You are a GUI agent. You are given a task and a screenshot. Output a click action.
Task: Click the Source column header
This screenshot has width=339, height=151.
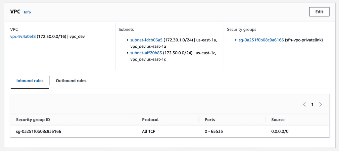pyautogui.click(x=278, y=120)
